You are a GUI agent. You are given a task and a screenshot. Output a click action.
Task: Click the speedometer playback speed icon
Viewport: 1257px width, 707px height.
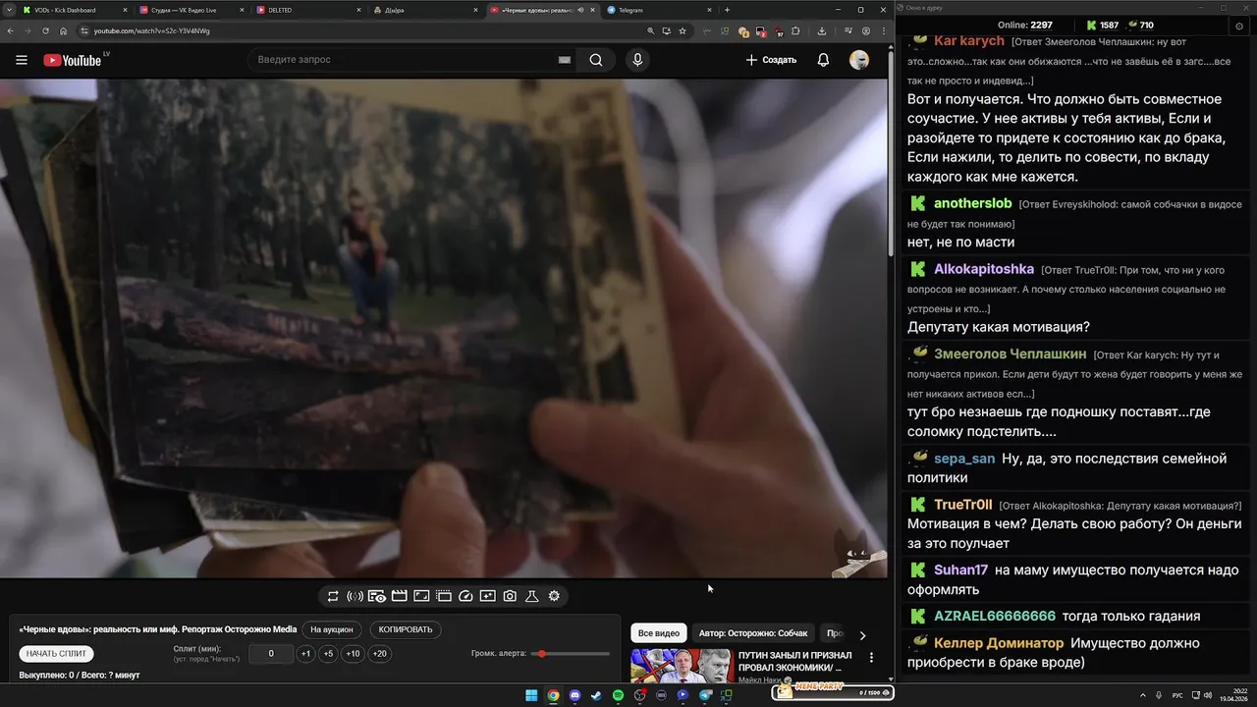465,596
